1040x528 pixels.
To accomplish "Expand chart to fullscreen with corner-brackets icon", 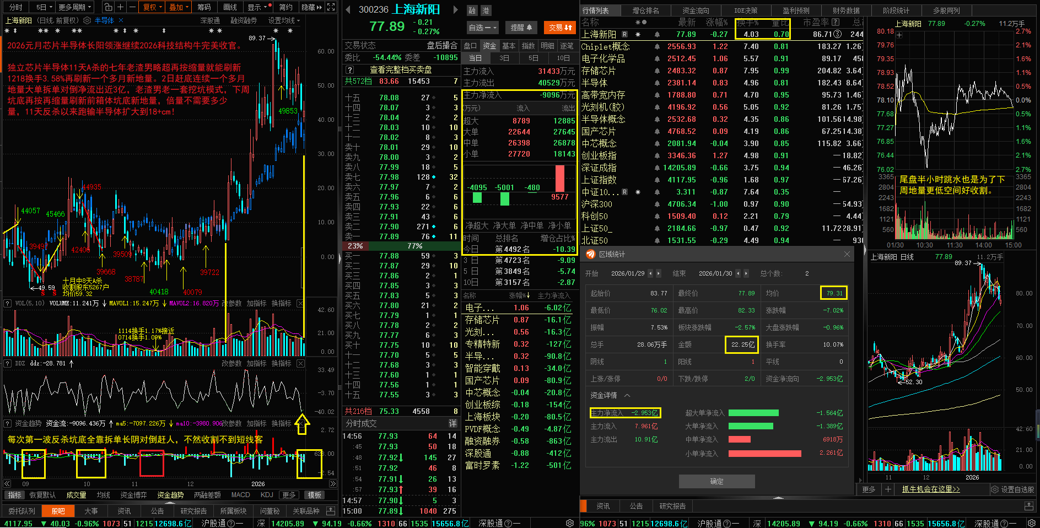I will [331, 7].
